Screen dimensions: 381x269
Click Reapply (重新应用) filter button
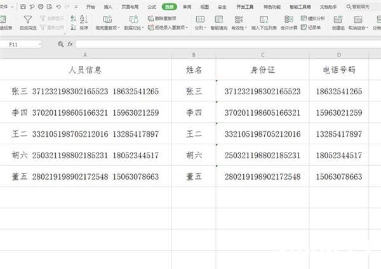click(52, 27)
